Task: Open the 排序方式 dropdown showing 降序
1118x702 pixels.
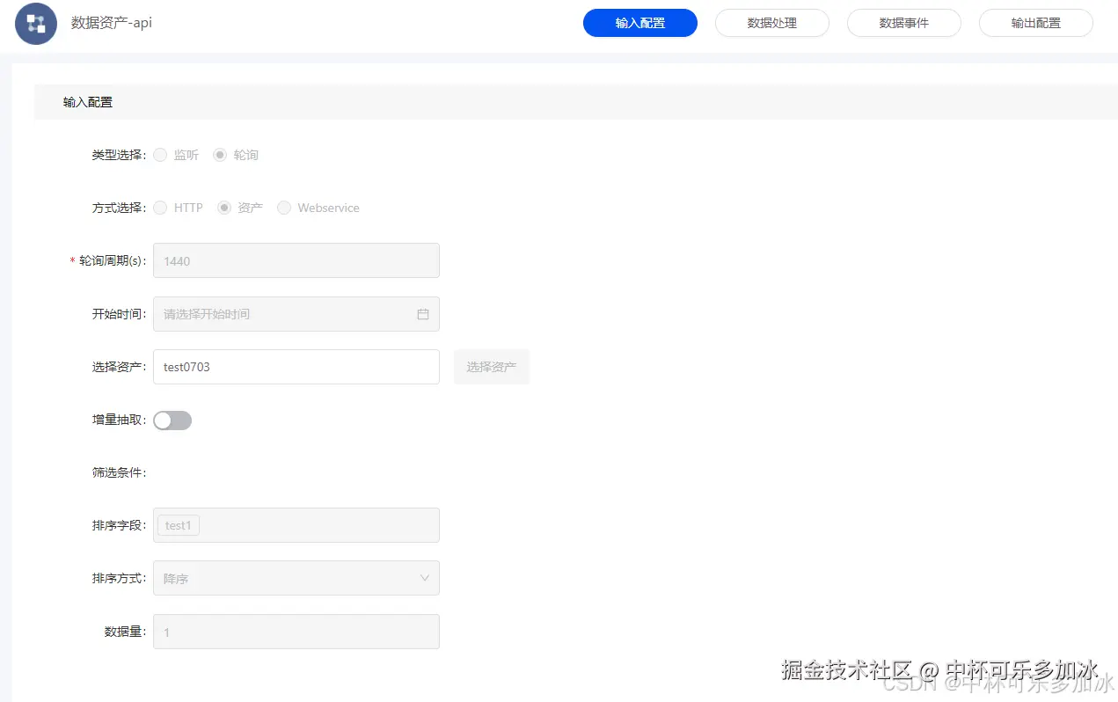Action: pos(296,578)
